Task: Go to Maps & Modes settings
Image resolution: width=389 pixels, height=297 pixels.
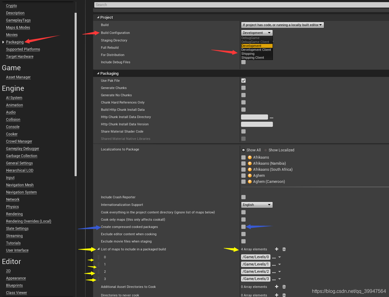Action: 18,28
